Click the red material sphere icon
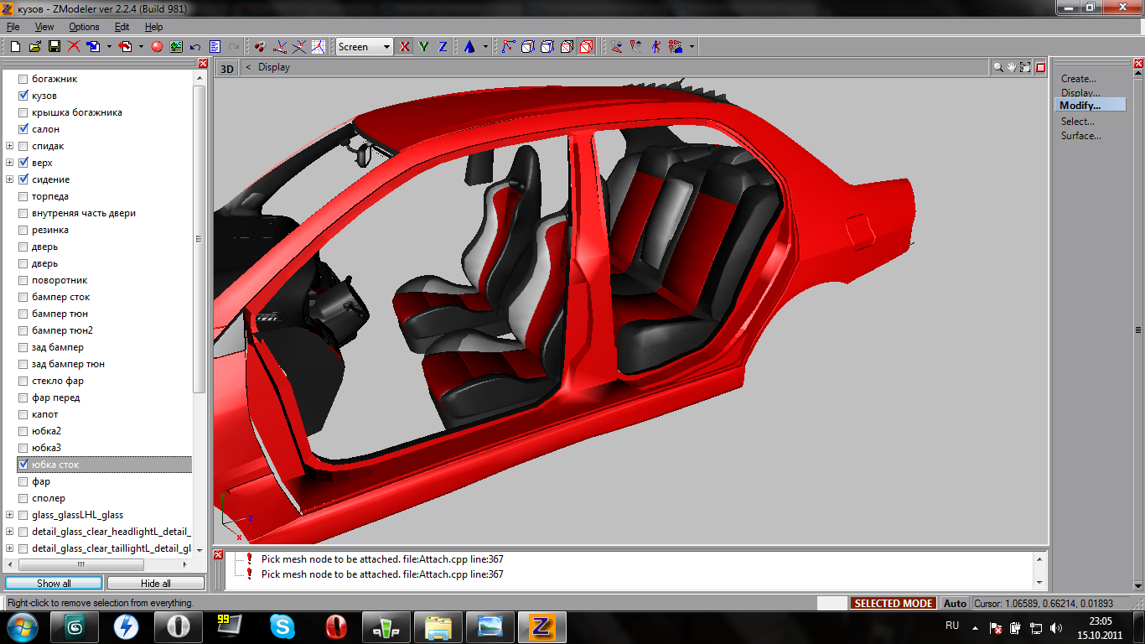This screenshot has width=1145, height=644. (x=157, y=47)
